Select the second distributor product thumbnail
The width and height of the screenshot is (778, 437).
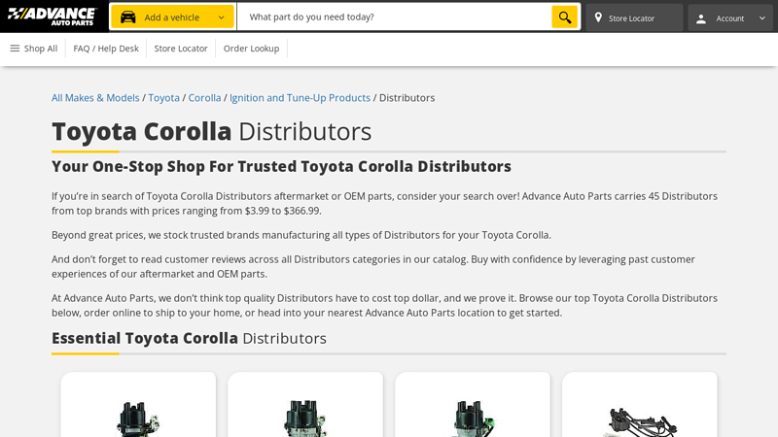(x=305, y=416)
